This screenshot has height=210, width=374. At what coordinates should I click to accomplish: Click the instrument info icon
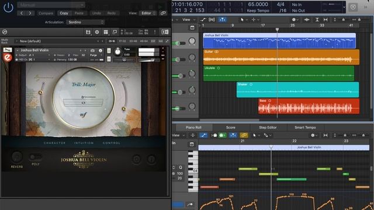click(101, 51)
